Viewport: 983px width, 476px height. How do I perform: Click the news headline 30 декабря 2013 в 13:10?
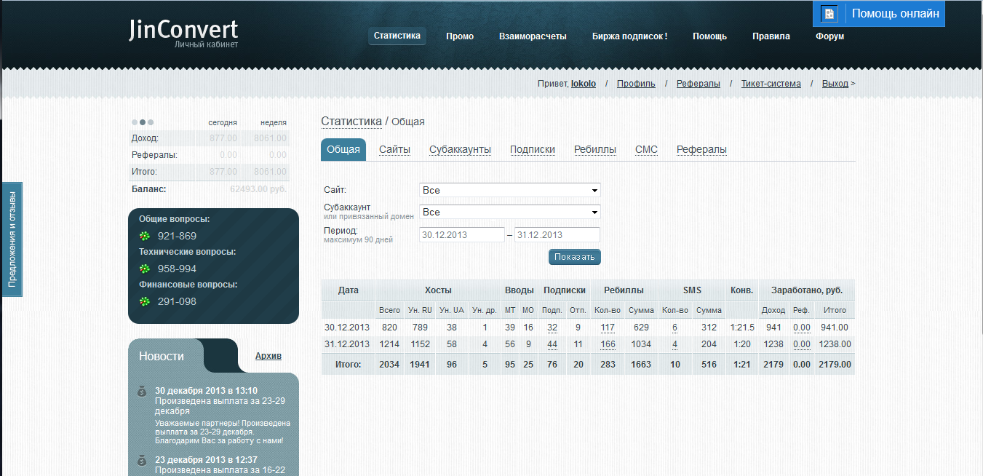[206, 391]
